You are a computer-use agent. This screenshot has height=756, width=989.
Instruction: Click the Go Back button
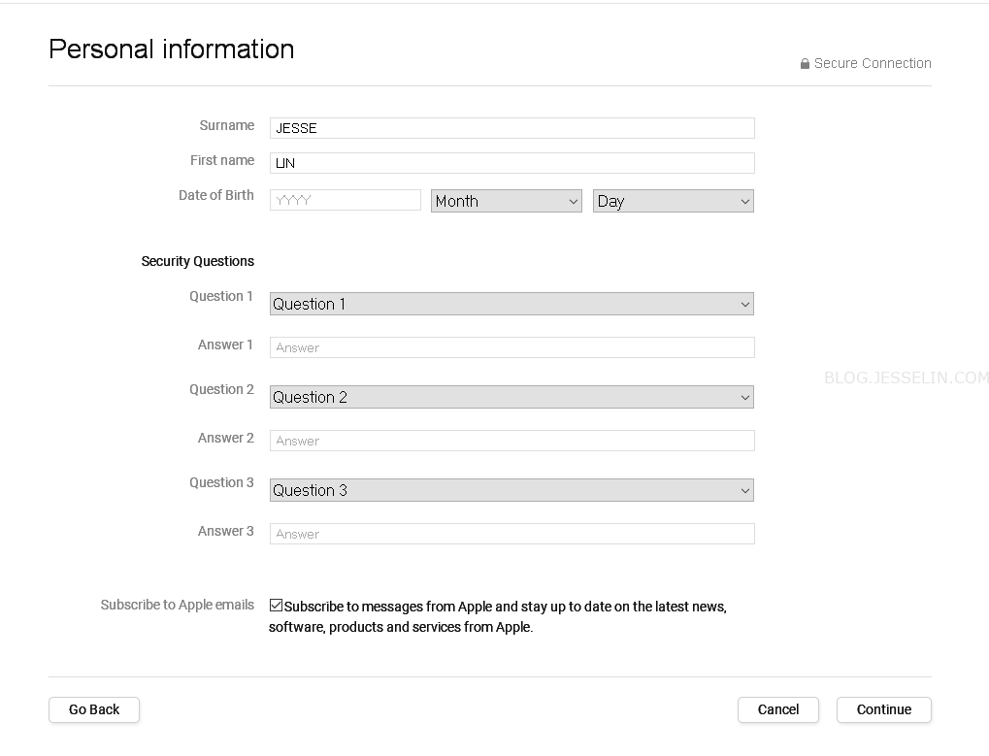click(94, 710)
